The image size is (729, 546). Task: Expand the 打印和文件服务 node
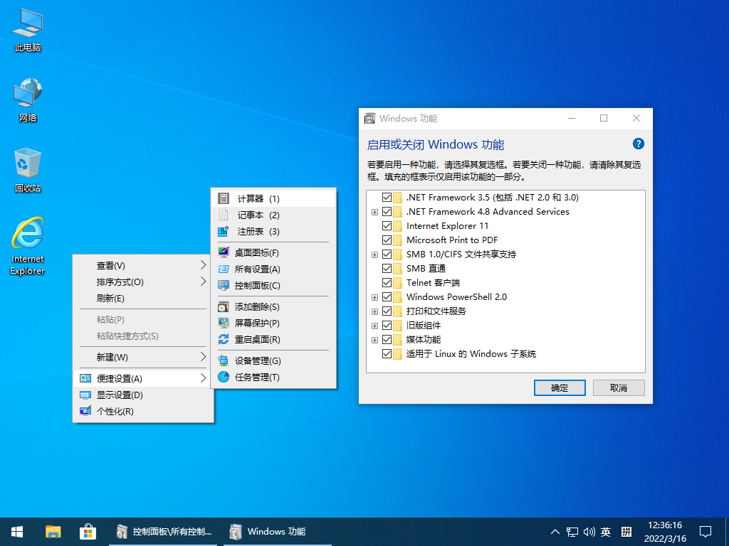pos(374,311)
